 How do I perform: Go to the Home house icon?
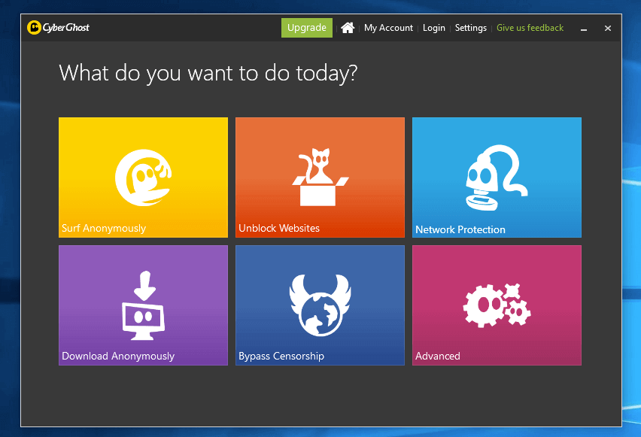(x=348, y=28)
